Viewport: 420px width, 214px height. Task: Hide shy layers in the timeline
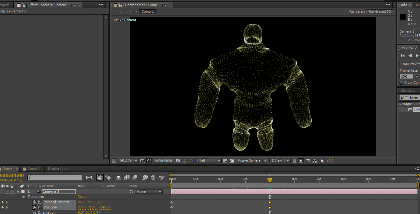click(x=118, y=177)
